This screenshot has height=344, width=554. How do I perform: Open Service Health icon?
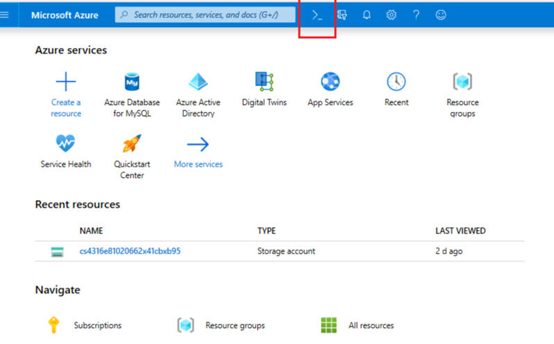(x=66, y=144)
